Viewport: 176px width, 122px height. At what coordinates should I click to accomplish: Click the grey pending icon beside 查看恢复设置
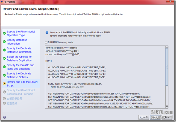[4, 99]
